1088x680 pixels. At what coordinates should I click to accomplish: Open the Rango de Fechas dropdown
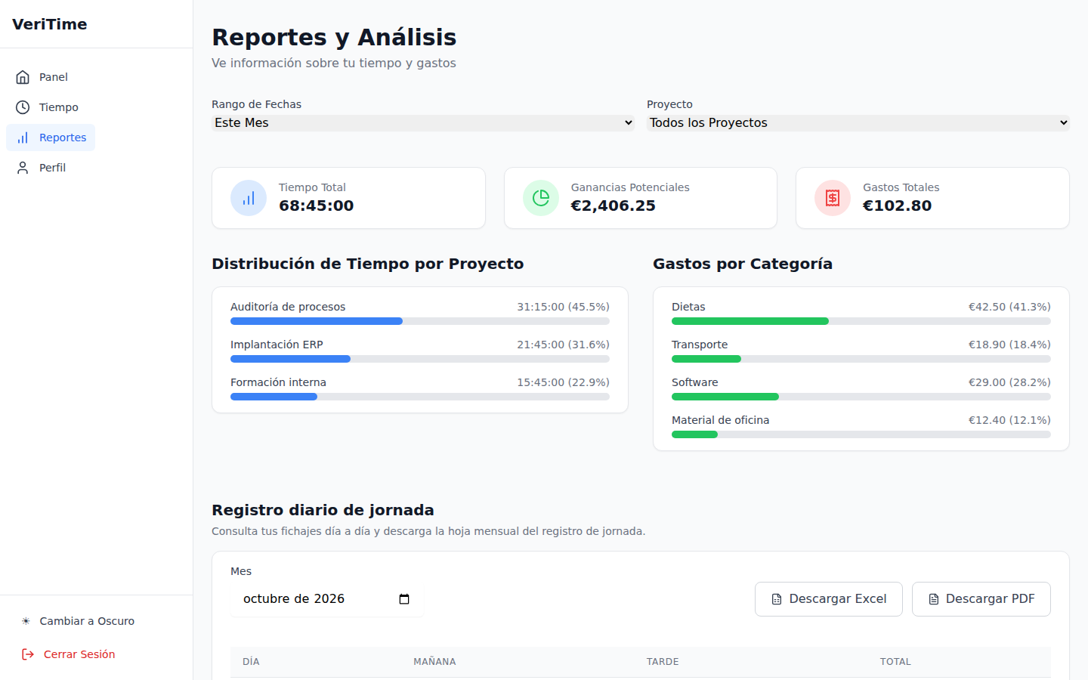tap(423, 123)
